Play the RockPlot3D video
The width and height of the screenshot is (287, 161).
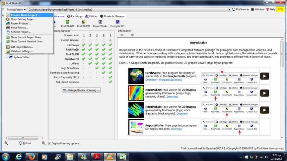point(264,110)
